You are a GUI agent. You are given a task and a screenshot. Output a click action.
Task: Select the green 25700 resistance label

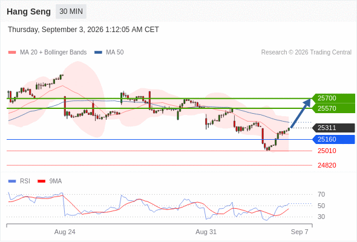click(333, 99)
